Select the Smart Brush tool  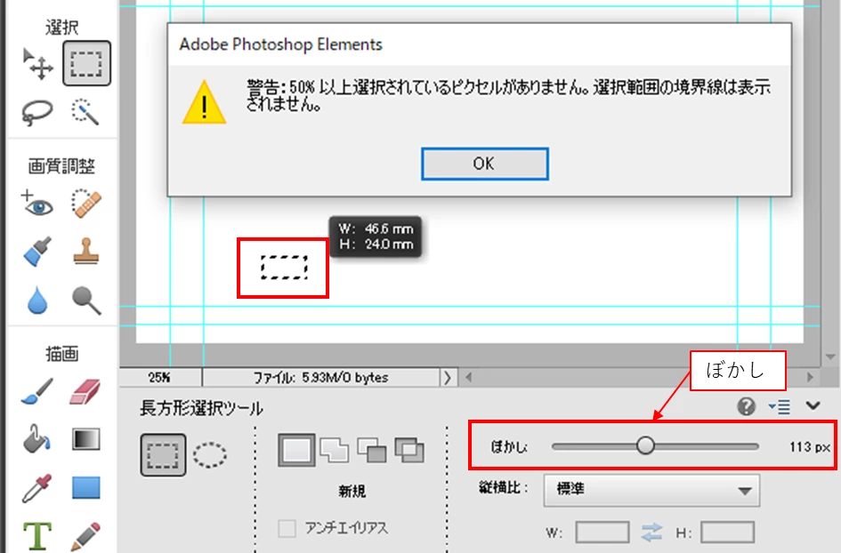(x=37, y=251)
